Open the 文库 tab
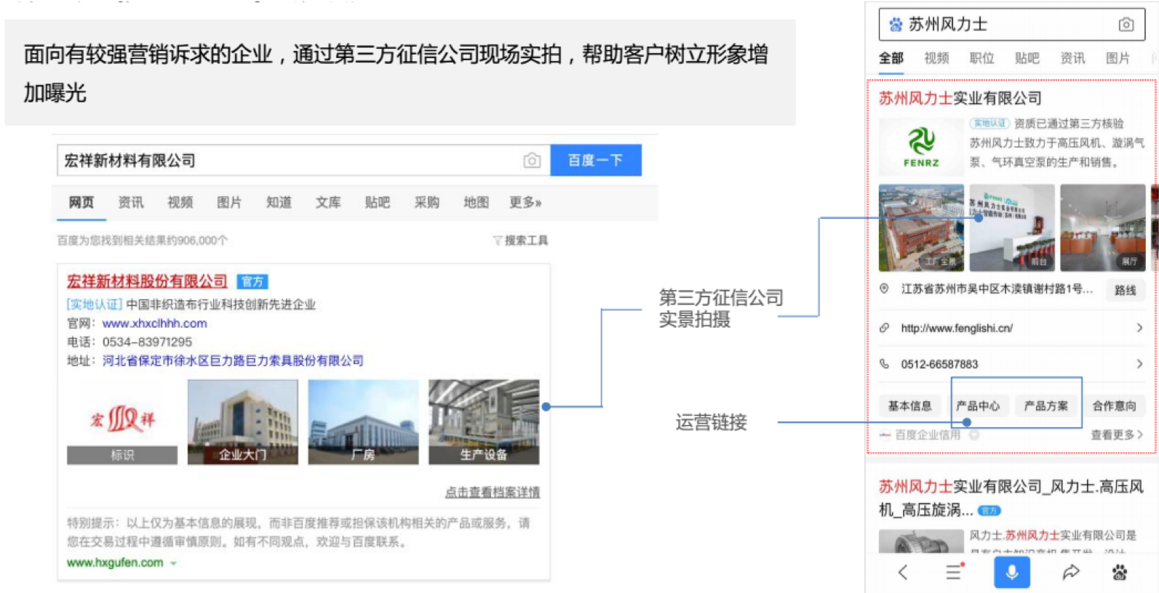Screen dimensions: 1159x593 (328, 202)
